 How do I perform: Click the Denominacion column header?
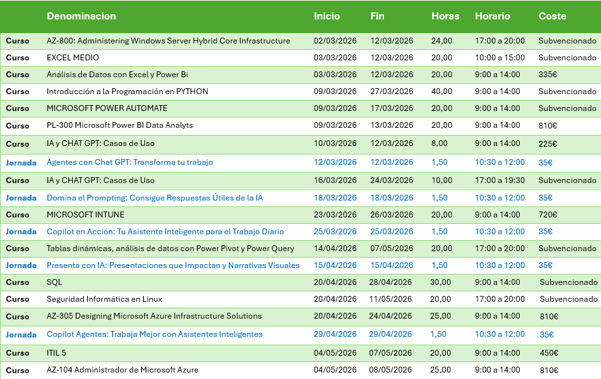[x=81, y=16]
